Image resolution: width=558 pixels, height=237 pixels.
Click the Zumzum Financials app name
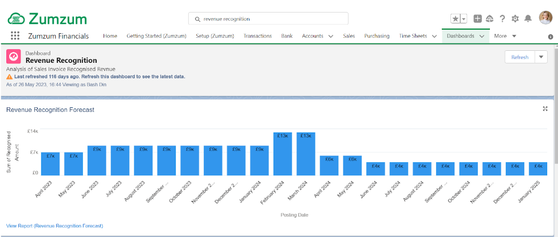58,36
